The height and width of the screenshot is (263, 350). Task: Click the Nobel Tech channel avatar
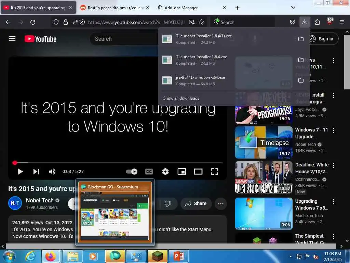tap(15, 203)
